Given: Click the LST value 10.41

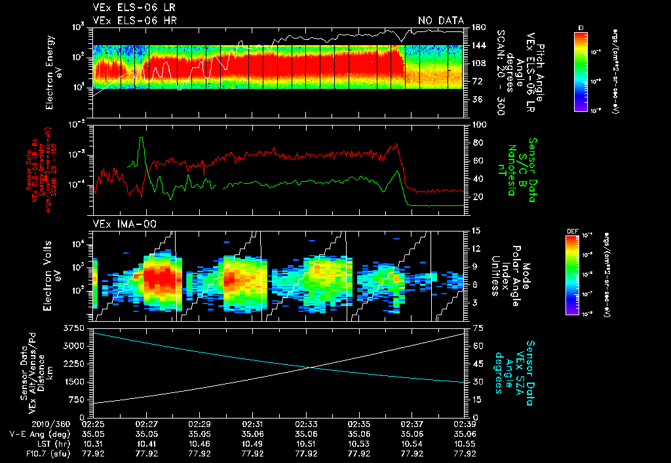Looking at the screenshot, I should (146, 444).
